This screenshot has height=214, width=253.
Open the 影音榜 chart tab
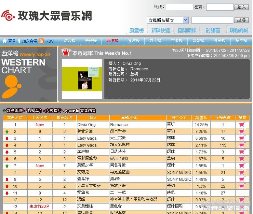click(198, 41)
